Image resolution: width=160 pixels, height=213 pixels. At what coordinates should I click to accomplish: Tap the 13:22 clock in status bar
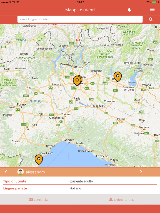(80, 2)
